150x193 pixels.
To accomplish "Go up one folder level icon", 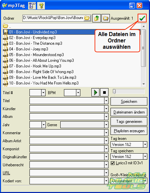I will 96,18.
